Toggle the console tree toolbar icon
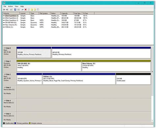156x128 pixels. (11, 9)
